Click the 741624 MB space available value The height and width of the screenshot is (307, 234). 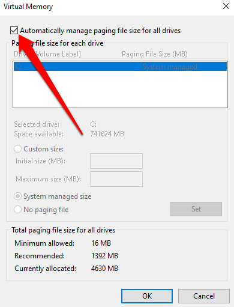point(107,134)
